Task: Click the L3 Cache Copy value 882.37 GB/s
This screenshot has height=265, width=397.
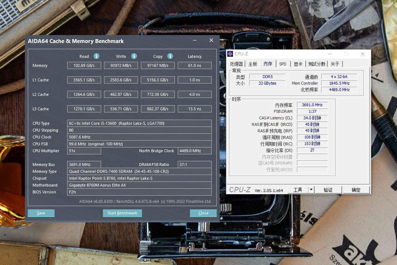Action: click(158, 109)
